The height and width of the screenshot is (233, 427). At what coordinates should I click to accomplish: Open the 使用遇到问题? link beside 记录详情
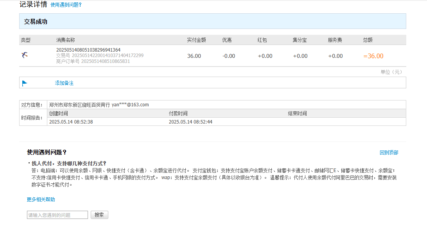click(66, 5)
